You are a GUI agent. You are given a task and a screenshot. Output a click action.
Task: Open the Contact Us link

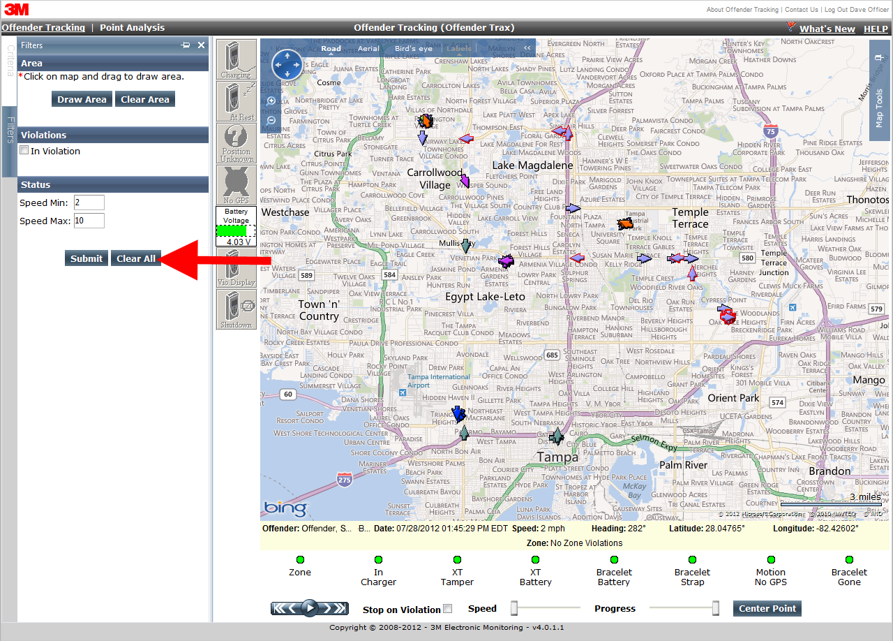point(802,10)
